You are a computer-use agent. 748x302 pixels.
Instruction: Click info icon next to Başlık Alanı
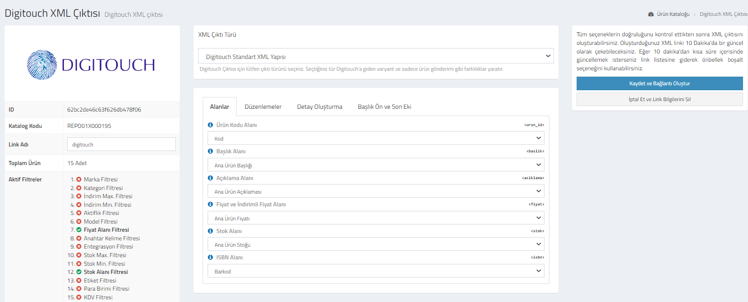point(210,151)
